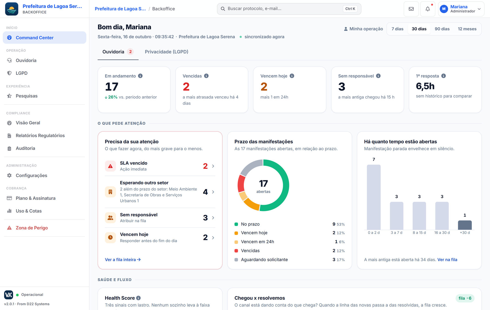This screenshot has height=310, width=490.
Task: Expand the SLA vencido row chevron
Action: coord(213,166)
